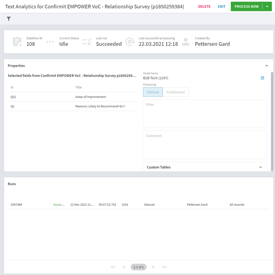The image size is (275, 275).
Task: Click the PROCESS NOW button
Action: [246, 6]
